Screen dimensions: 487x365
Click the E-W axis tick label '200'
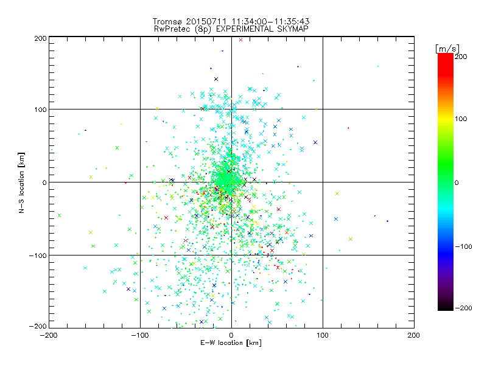(414, 335)
